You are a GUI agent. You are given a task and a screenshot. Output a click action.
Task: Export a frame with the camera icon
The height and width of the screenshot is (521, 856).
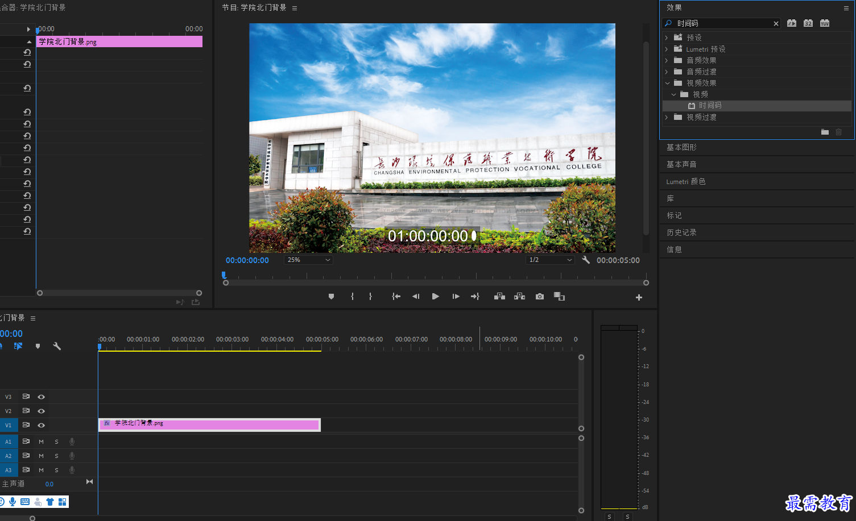click(x=540, y=297)
